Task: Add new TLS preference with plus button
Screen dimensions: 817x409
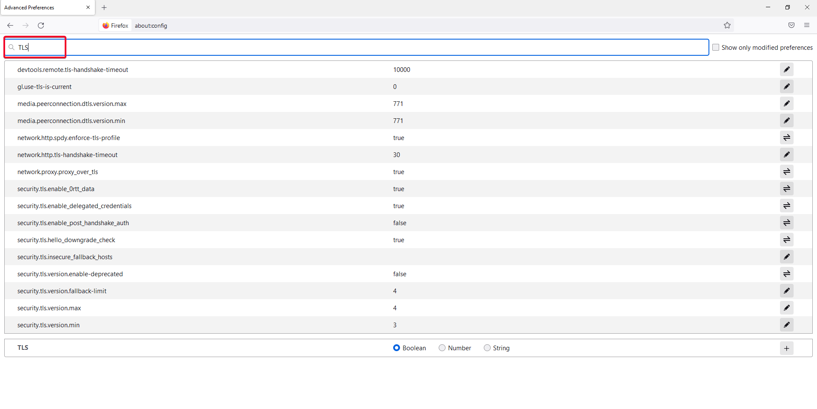Action: pyautogui.click(x=786, y=348)
